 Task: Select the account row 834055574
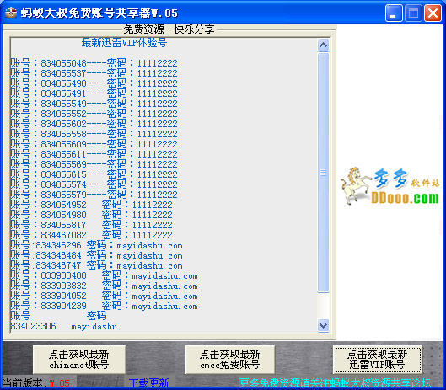pyautogui.click(x=94, y=184)
